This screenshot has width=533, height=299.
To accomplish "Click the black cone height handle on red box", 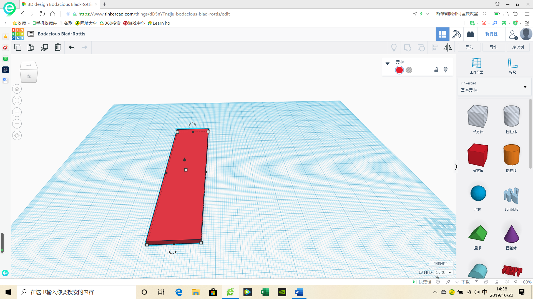I will (x=185, y=159).
